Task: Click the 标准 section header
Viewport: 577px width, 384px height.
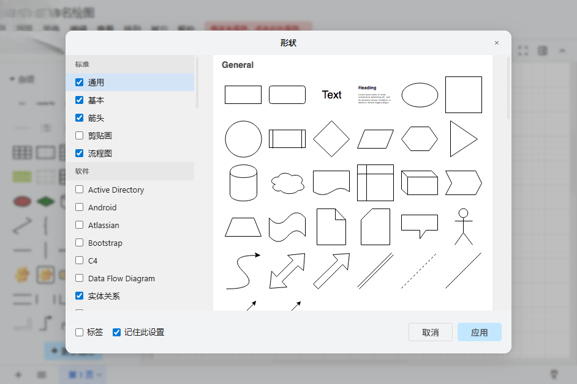Action: point(130,64)
